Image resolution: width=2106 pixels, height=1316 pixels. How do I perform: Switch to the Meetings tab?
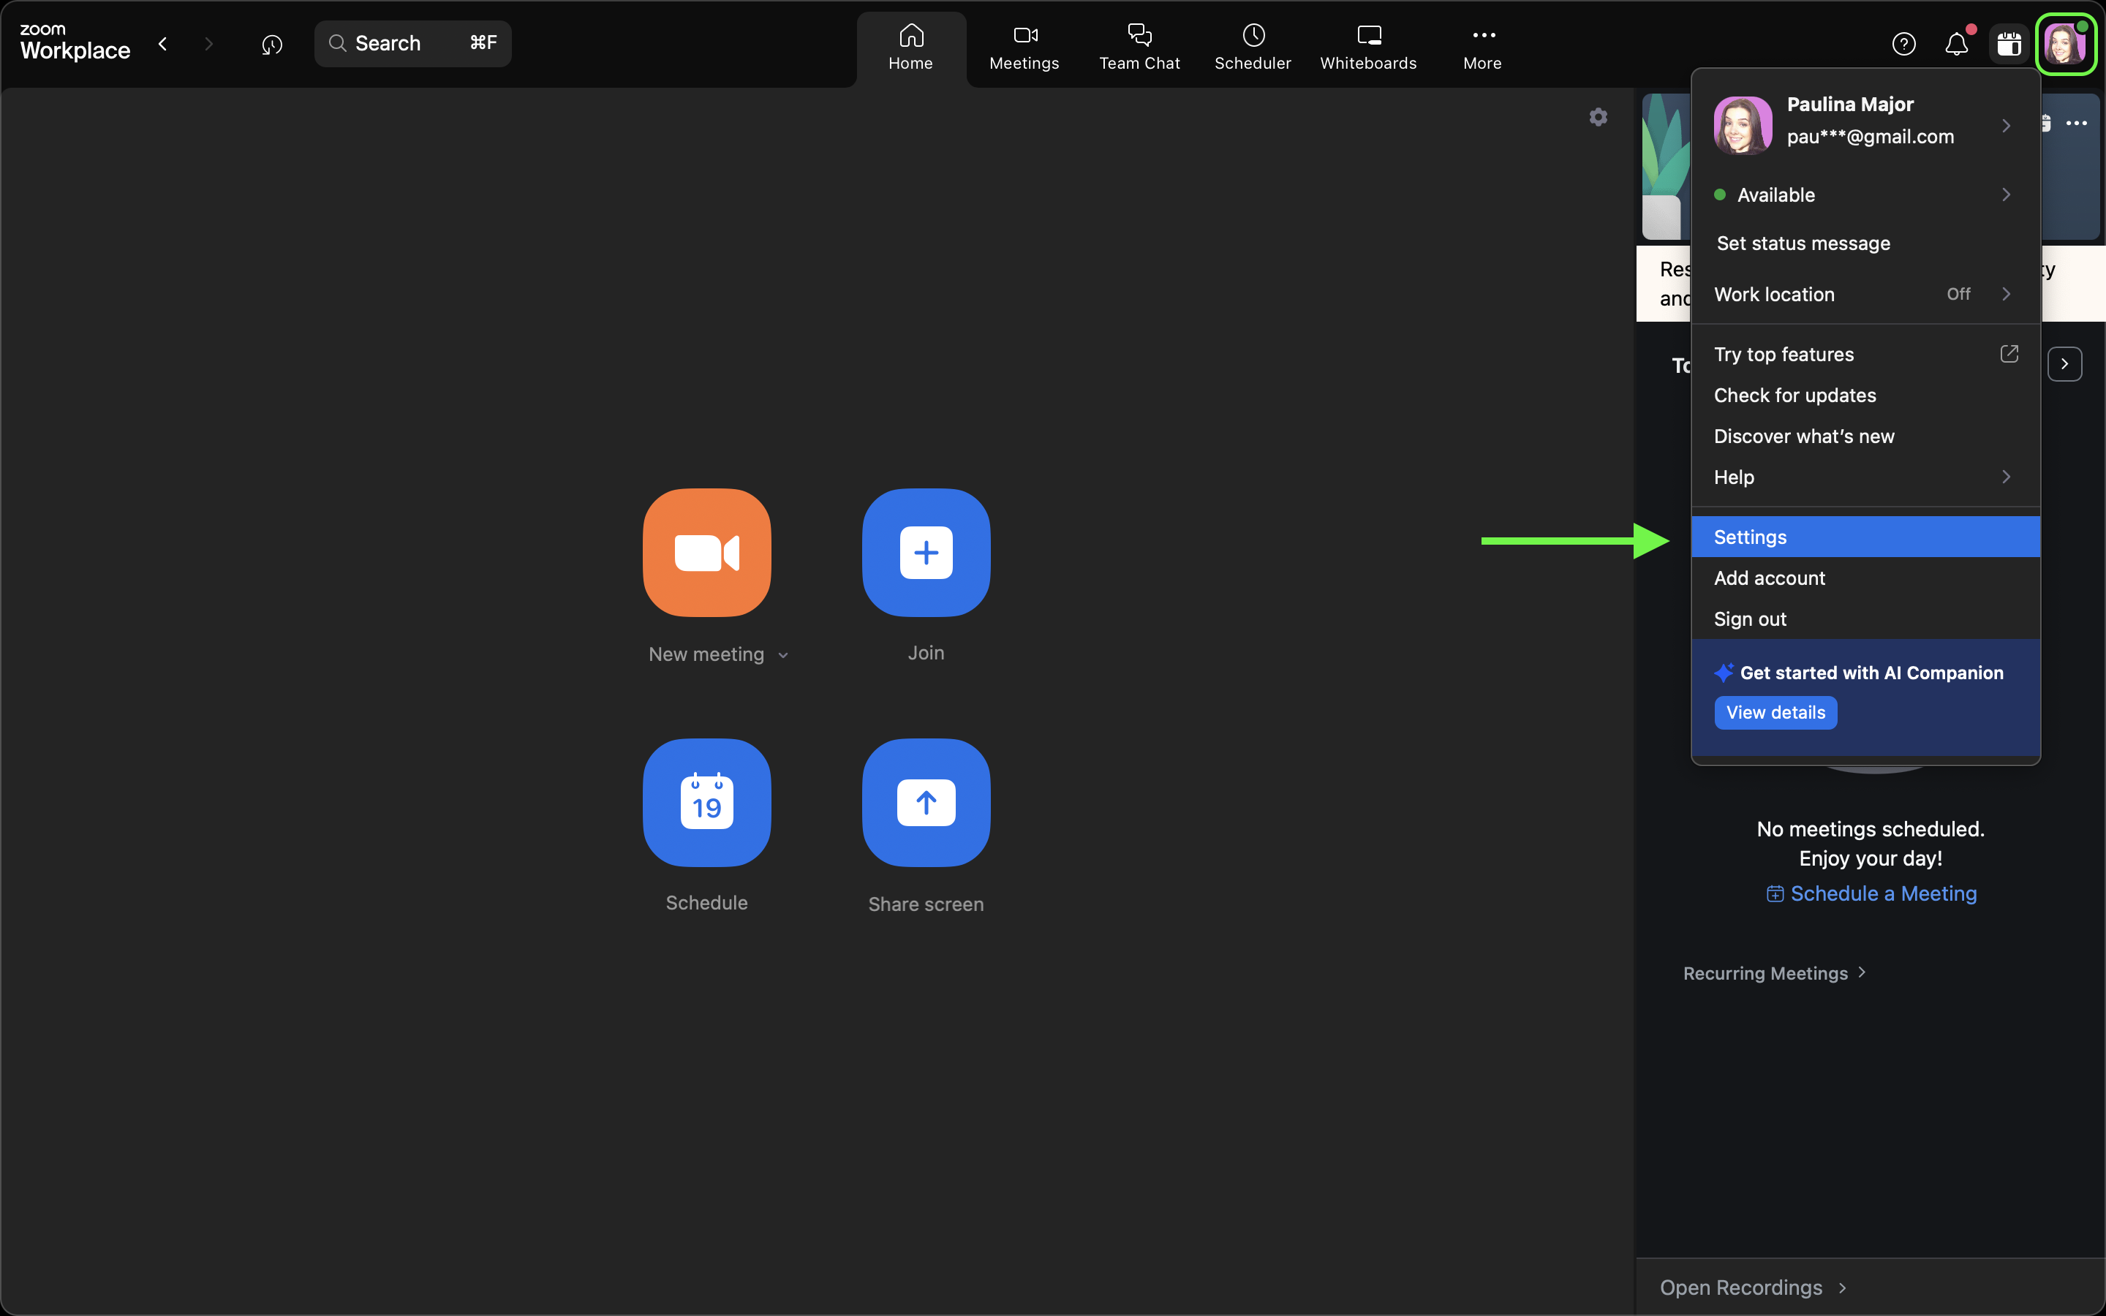(x=1024, y=45)
